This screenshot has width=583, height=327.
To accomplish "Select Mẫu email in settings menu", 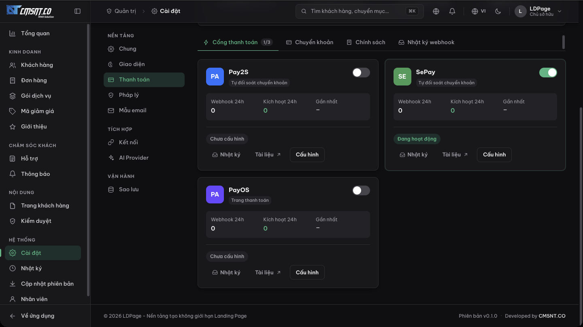I will [144, 110].
